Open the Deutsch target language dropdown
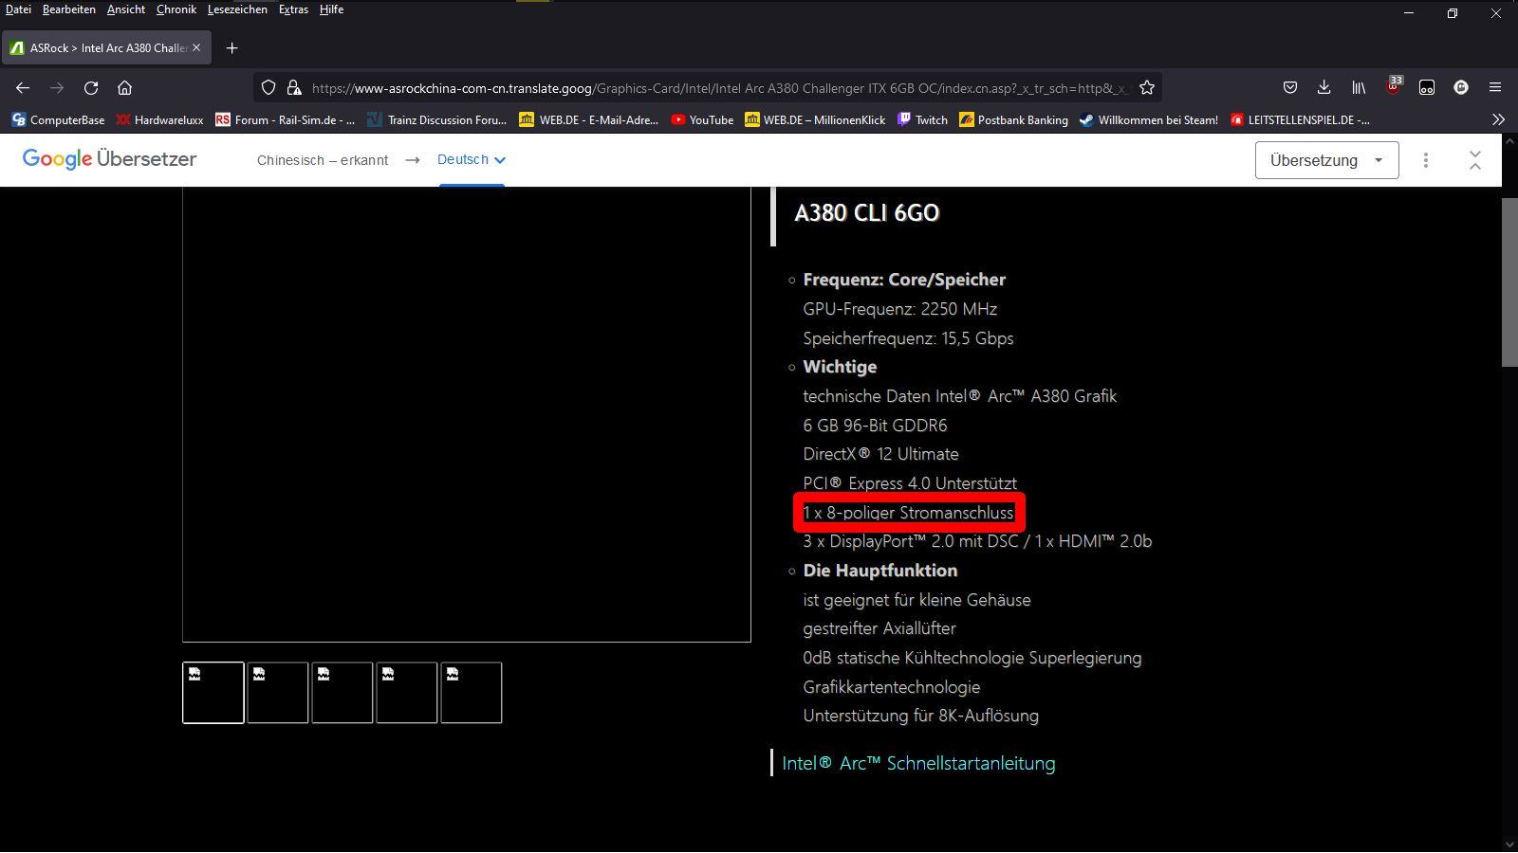Image resolution: width=1518 pixels, height=853 pixels. tap(471, 159)
